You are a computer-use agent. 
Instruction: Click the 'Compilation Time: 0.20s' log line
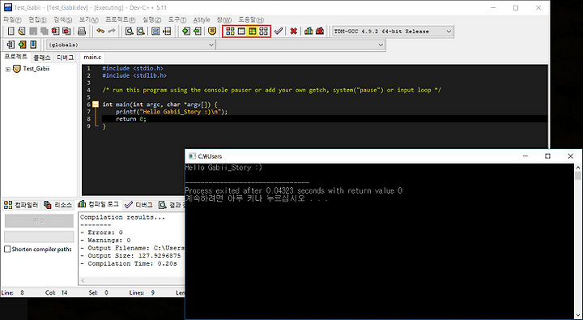[x=129, y=263]
